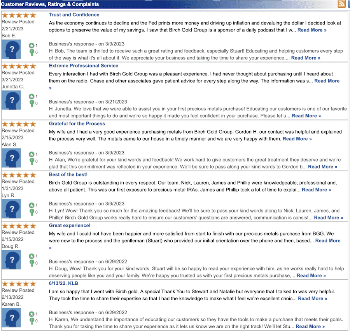Click the green star icon for Bob E.
350x331 pixels.
[31, 45]
